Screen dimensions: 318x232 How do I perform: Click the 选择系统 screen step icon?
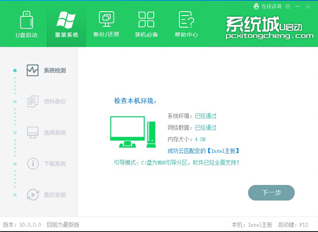32,133
